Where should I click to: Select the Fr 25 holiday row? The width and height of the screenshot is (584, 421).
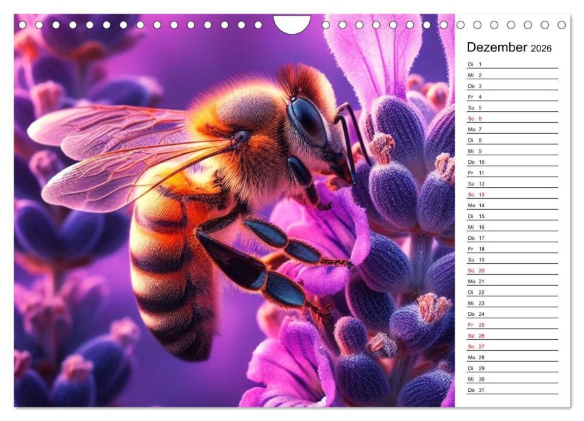512,324
